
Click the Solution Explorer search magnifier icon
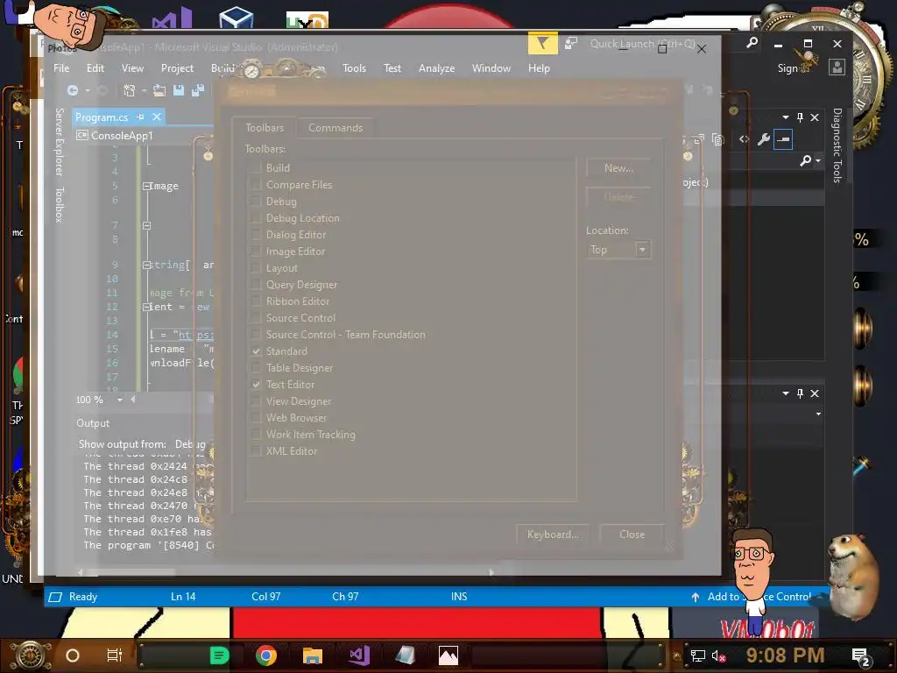[806, 161]
